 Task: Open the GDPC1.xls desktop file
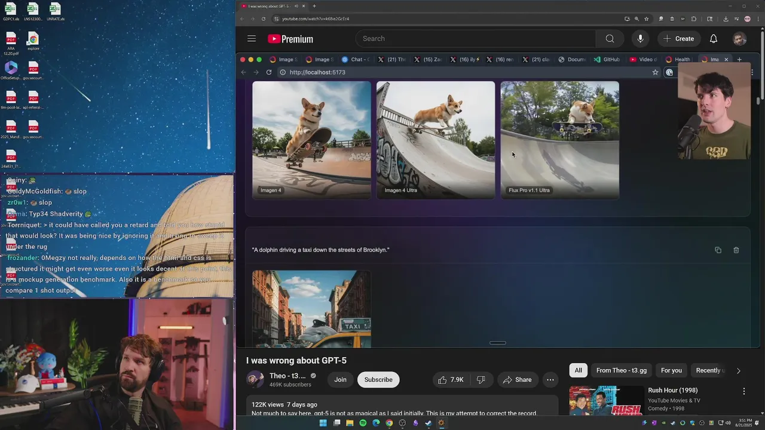(x=11, y=12)
